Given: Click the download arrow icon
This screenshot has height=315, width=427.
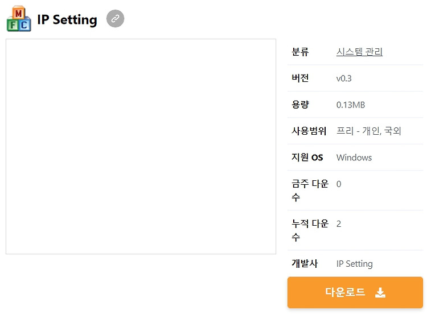Looking at the screenshot, I should pos(380,292).
